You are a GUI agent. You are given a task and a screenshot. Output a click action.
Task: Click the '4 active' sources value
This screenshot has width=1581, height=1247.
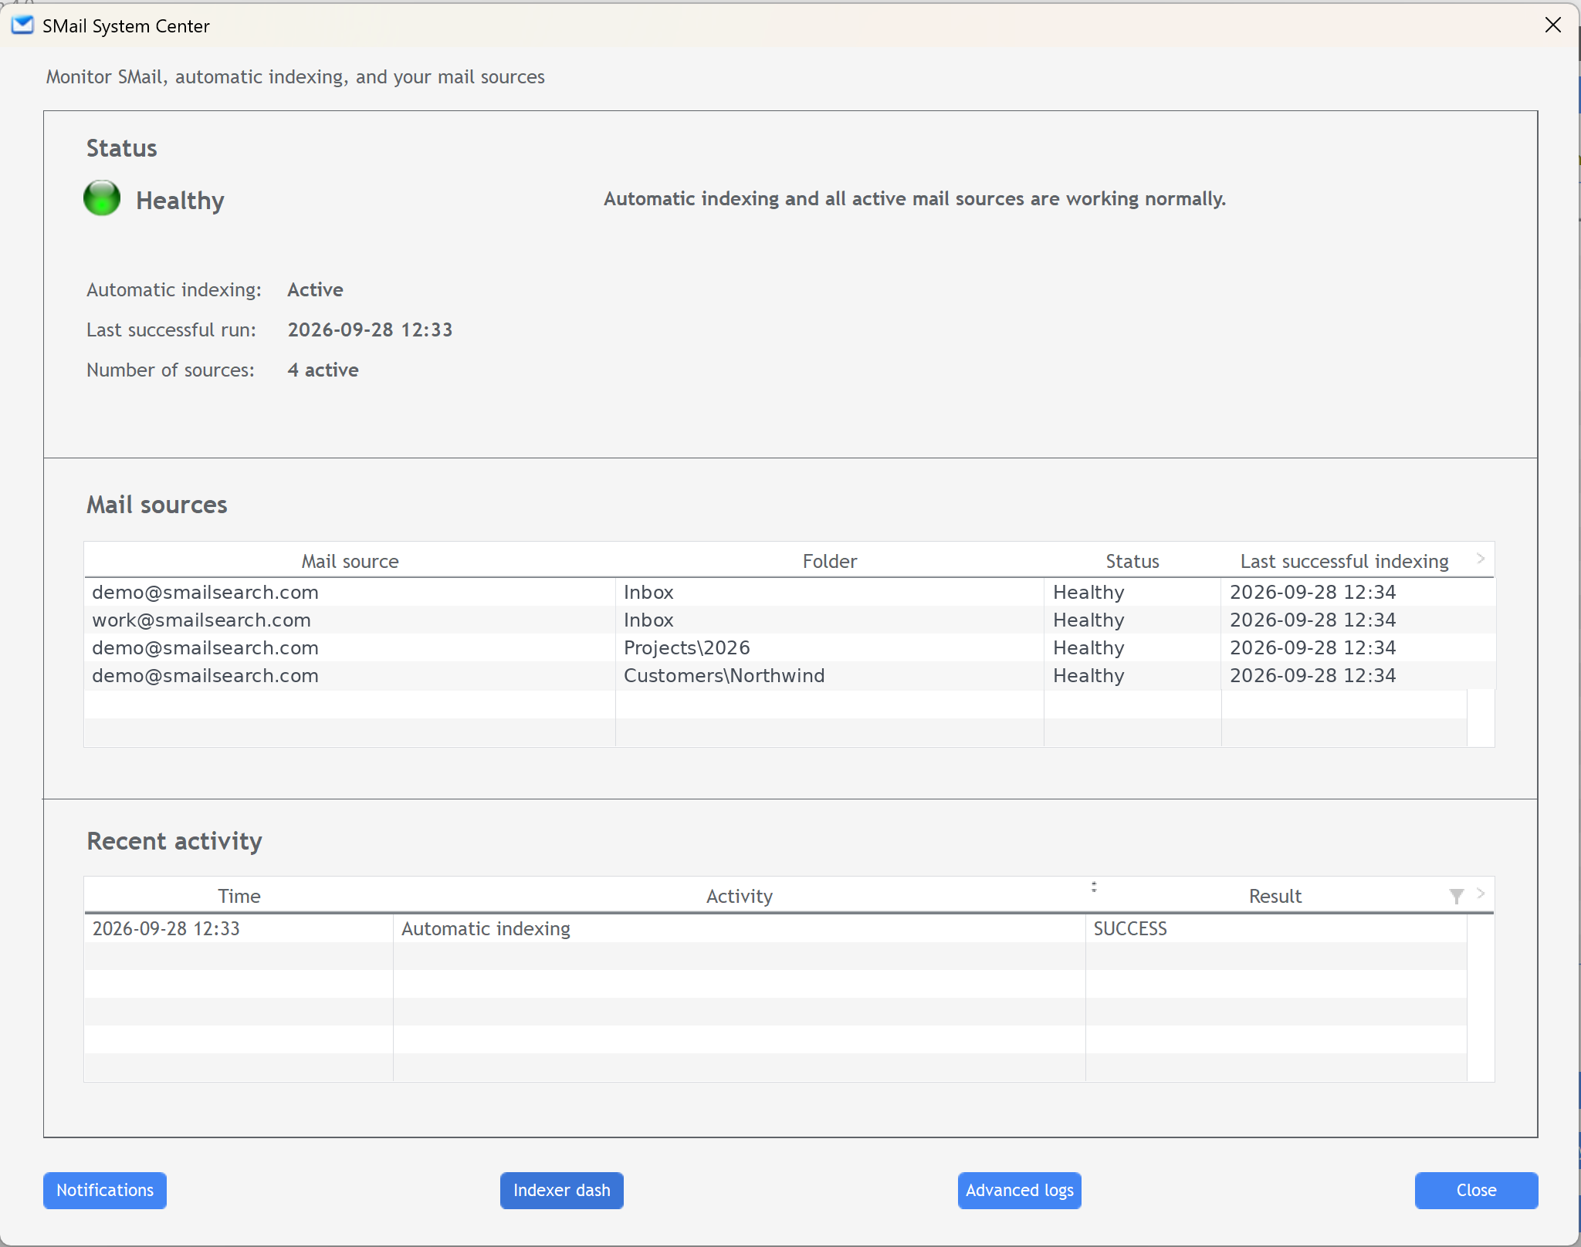tap(323, 370)
